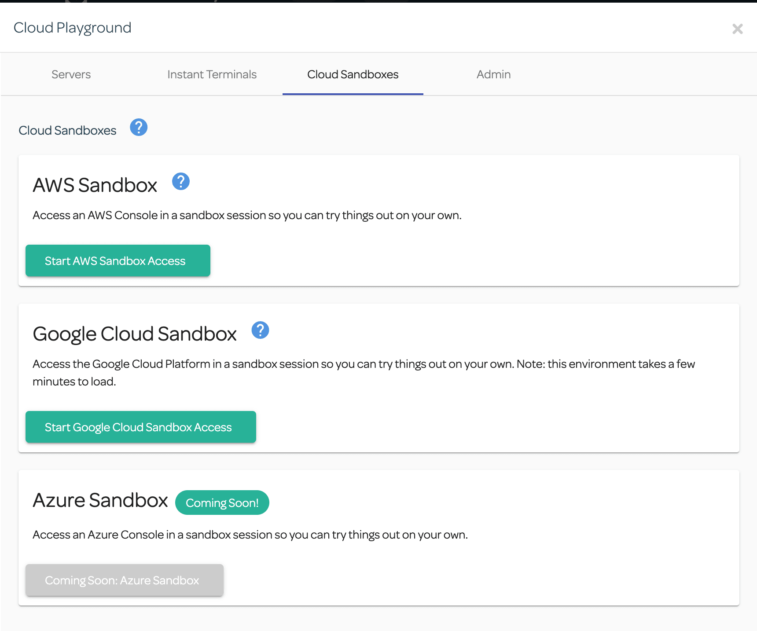Image resolution: width=757 pixels, height=631 pixels.
Task: Click the Cloud Sandboxes section label
Action: (x=67, y=130)
